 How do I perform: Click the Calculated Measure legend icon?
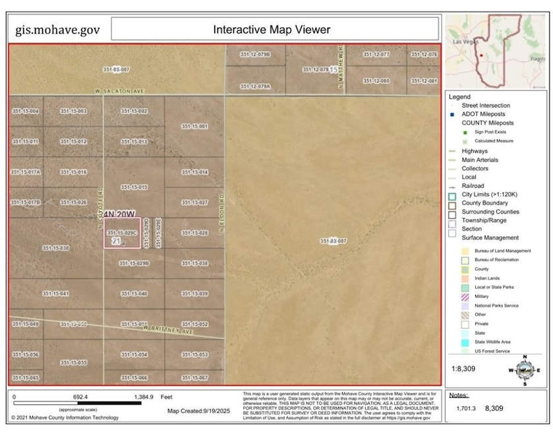(465, 140)
